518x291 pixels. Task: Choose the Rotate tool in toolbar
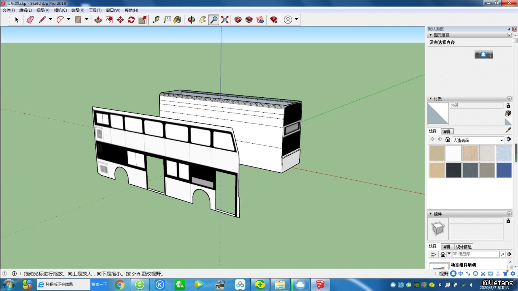tap(131, 20)
